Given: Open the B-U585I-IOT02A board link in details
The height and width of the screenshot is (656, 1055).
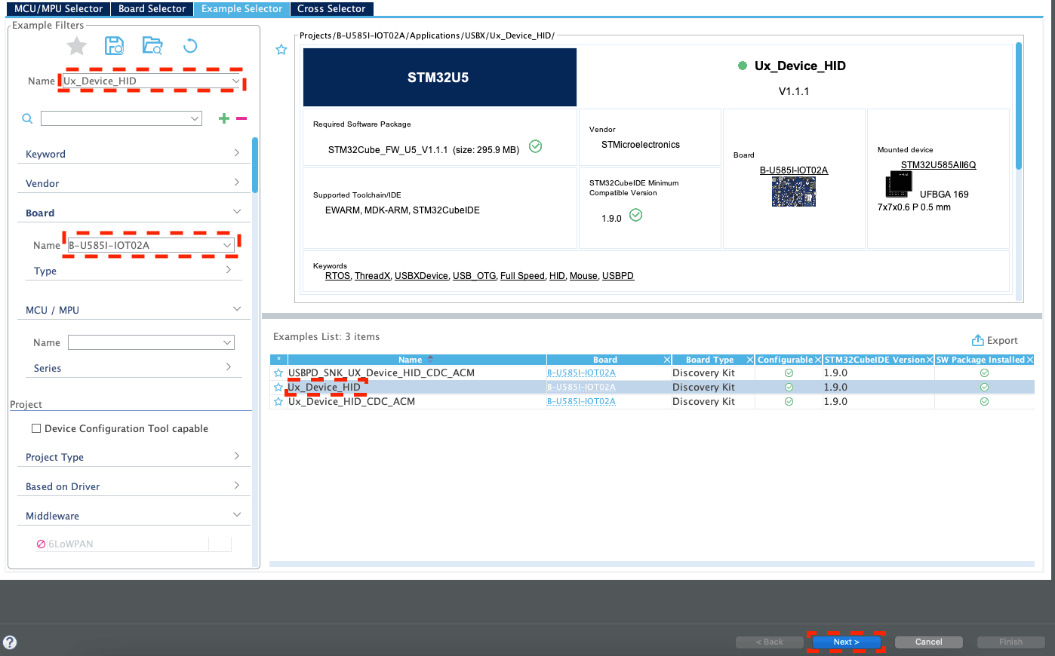Looking at the screenshot, I should tap(793, 170).
